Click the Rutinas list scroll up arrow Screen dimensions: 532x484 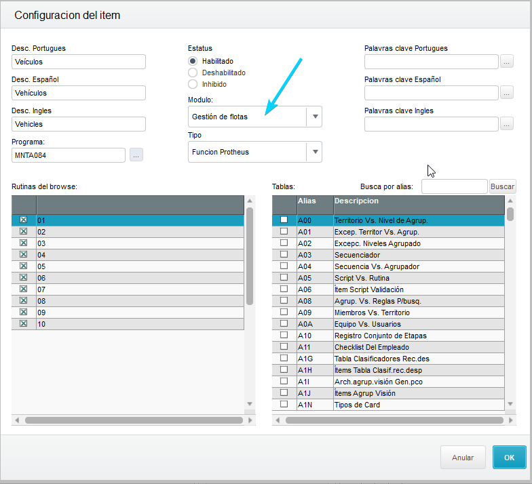pyautogui.click(x=250, y=201)
